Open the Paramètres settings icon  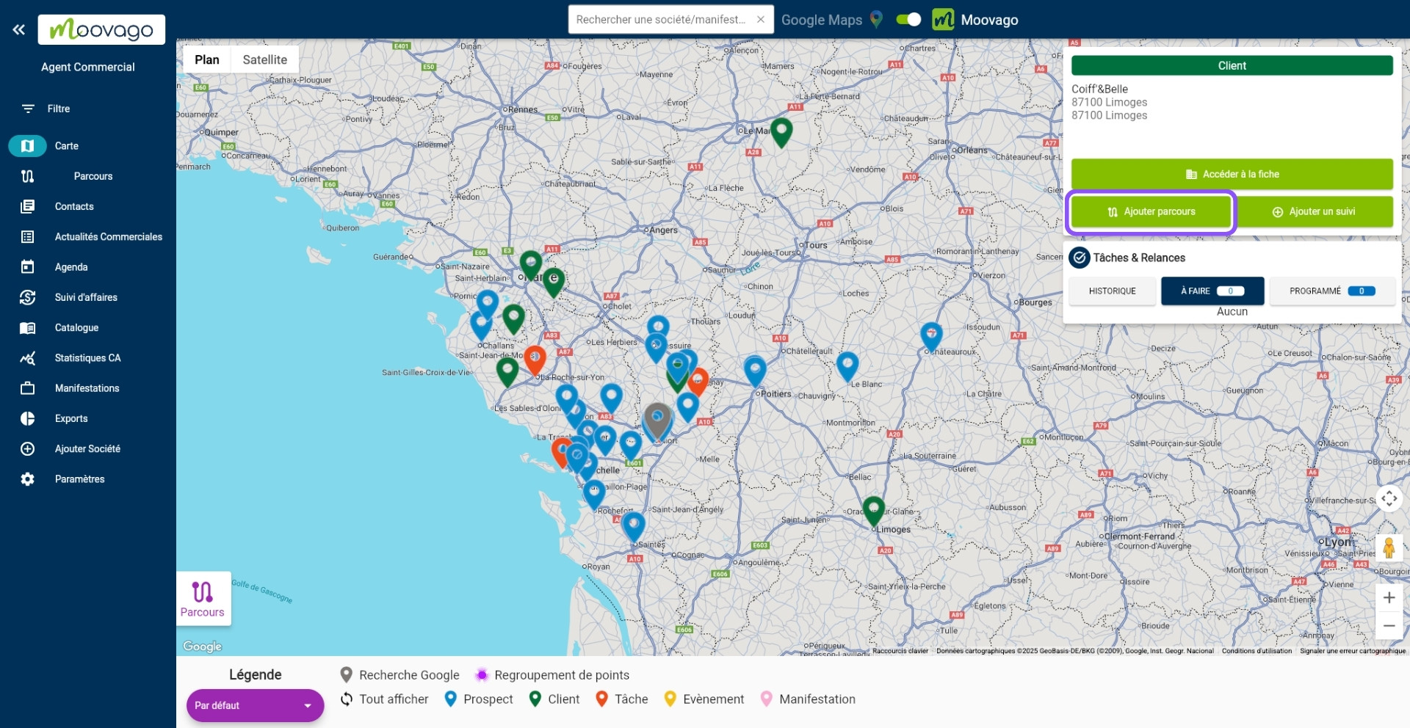(27, 478)
